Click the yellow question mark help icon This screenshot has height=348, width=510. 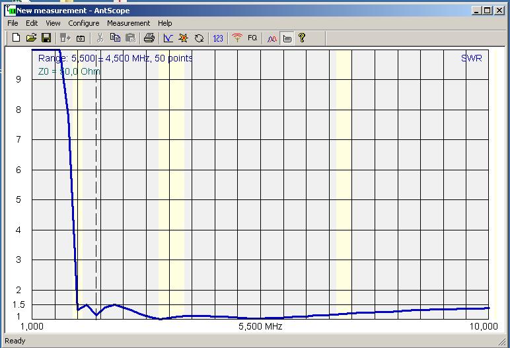click(x=302, y=38)
